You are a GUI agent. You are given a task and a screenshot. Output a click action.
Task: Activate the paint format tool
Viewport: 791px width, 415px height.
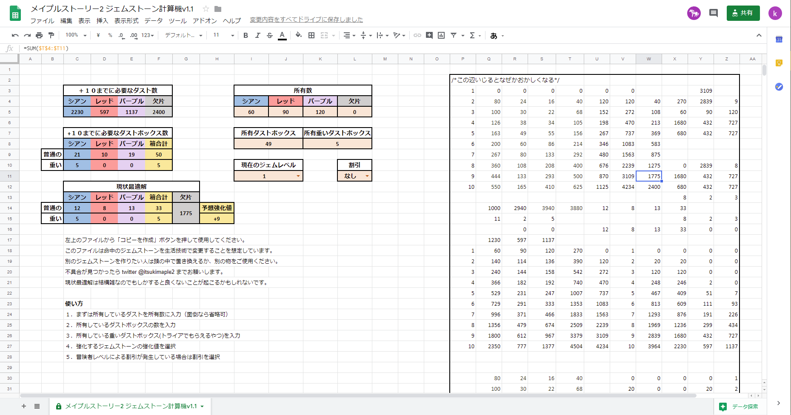coord(51,35)
